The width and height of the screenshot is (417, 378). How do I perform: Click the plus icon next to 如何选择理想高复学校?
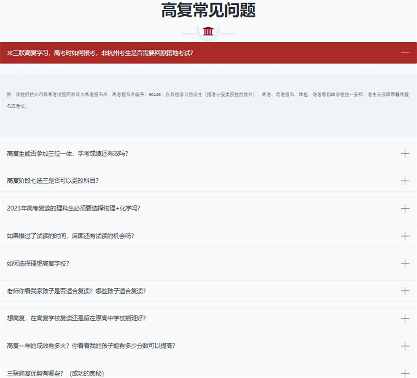(405, 264)
